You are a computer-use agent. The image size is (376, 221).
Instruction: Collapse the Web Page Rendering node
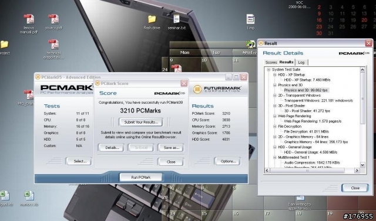(275, 116)
